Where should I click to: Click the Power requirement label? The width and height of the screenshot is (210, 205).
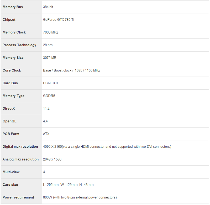click(x=18, y=197)
